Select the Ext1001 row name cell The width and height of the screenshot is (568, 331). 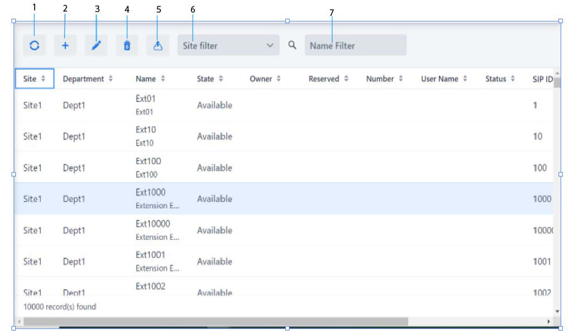(x=157, y=261)
